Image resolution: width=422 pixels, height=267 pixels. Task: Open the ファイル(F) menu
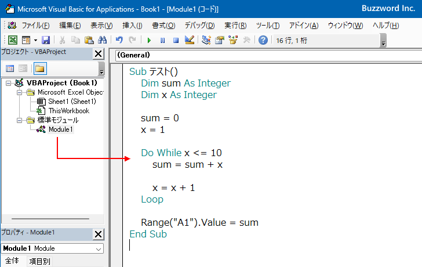point(35,26)
